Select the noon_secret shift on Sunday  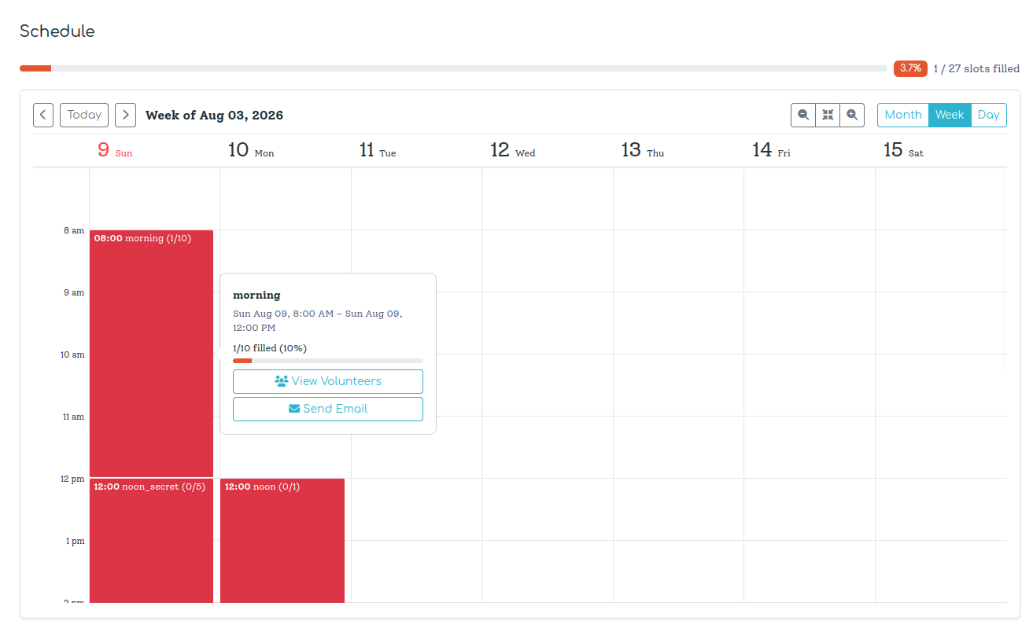[x=151, y=542]
